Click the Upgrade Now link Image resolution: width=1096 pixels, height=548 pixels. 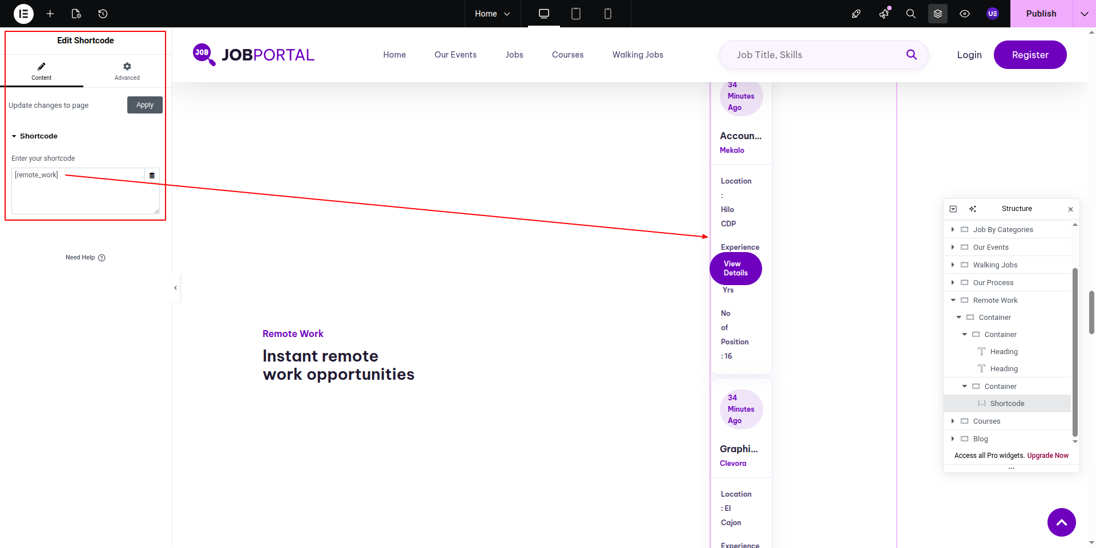(1047, 456)
